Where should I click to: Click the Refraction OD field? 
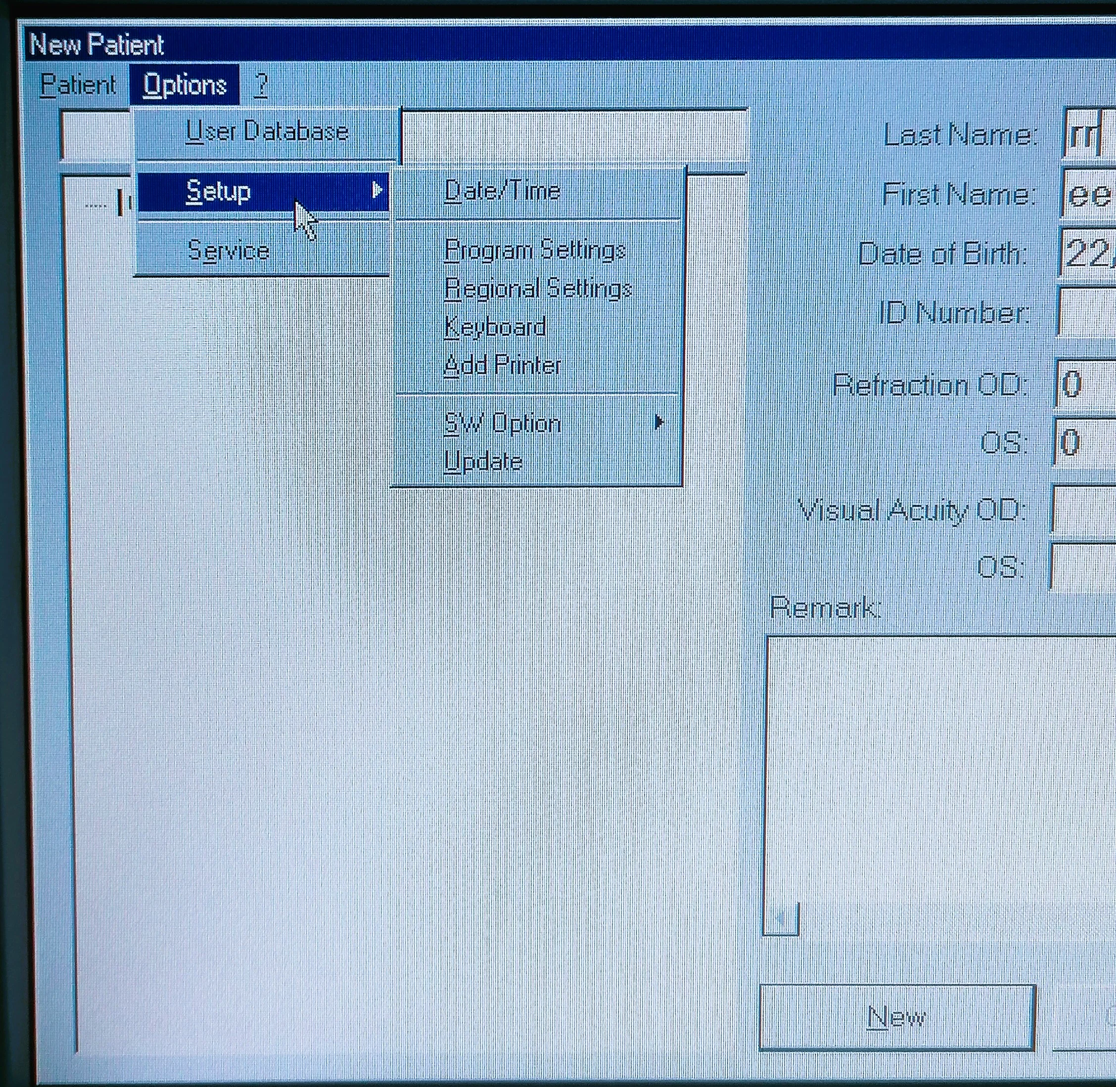(1085, 383)
